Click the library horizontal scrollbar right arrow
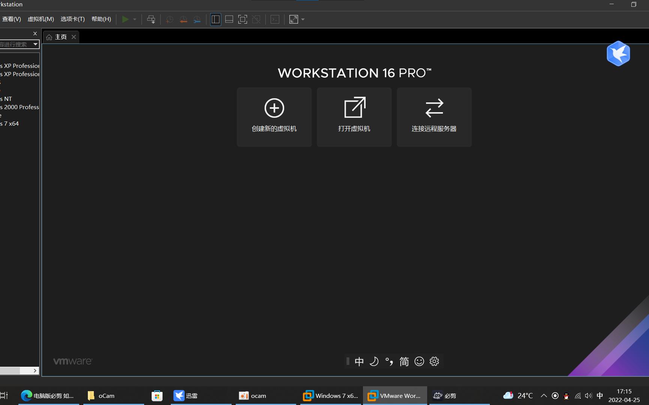649x405 pixels. point(35,370)
